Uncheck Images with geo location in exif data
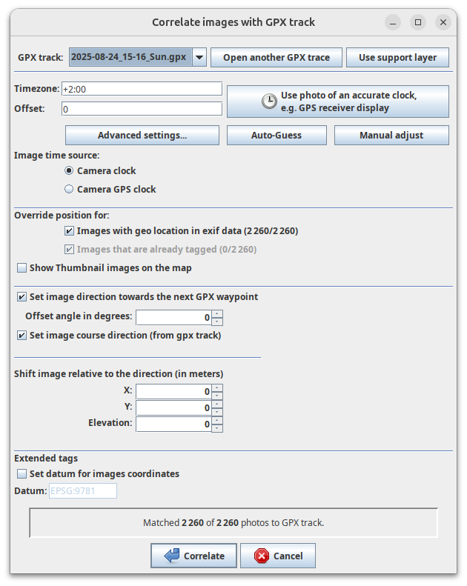This screenshot has height=586, width=467. tap(70, 231)
